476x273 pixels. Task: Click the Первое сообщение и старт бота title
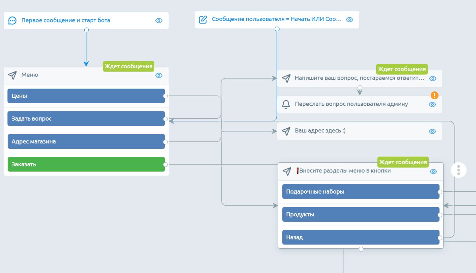click(x=66, y=20)
